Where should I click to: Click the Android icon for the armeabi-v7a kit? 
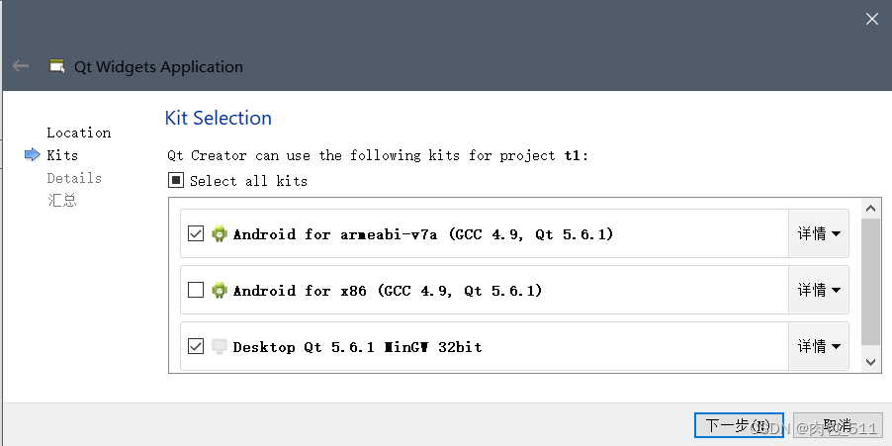(220, 234)
